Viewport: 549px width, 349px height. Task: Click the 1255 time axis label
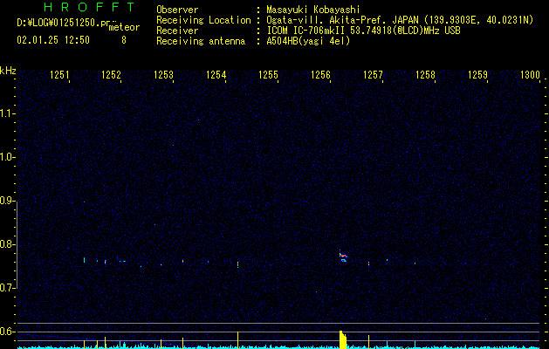268,75
